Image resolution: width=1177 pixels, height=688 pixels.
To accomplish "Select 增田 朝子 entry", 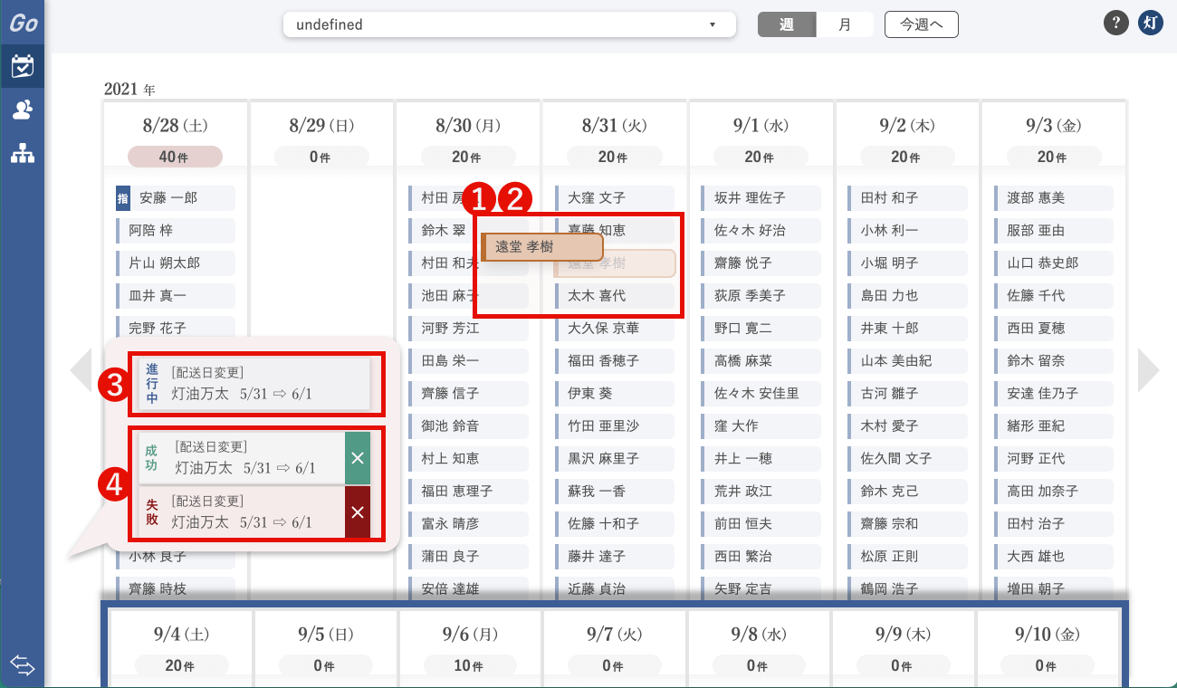I will click(x=1055, y=589).
